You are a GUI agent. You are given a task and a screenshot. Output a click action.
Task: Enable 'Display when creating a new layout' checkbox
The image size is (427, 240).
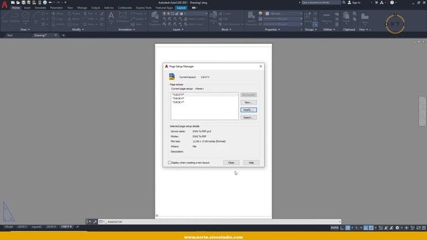click(x=169, y=163)
